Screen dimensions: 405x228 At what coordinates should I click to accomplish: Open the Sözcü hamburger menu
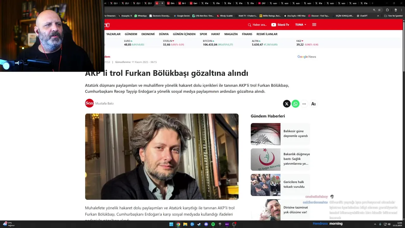tap(314, 25)
